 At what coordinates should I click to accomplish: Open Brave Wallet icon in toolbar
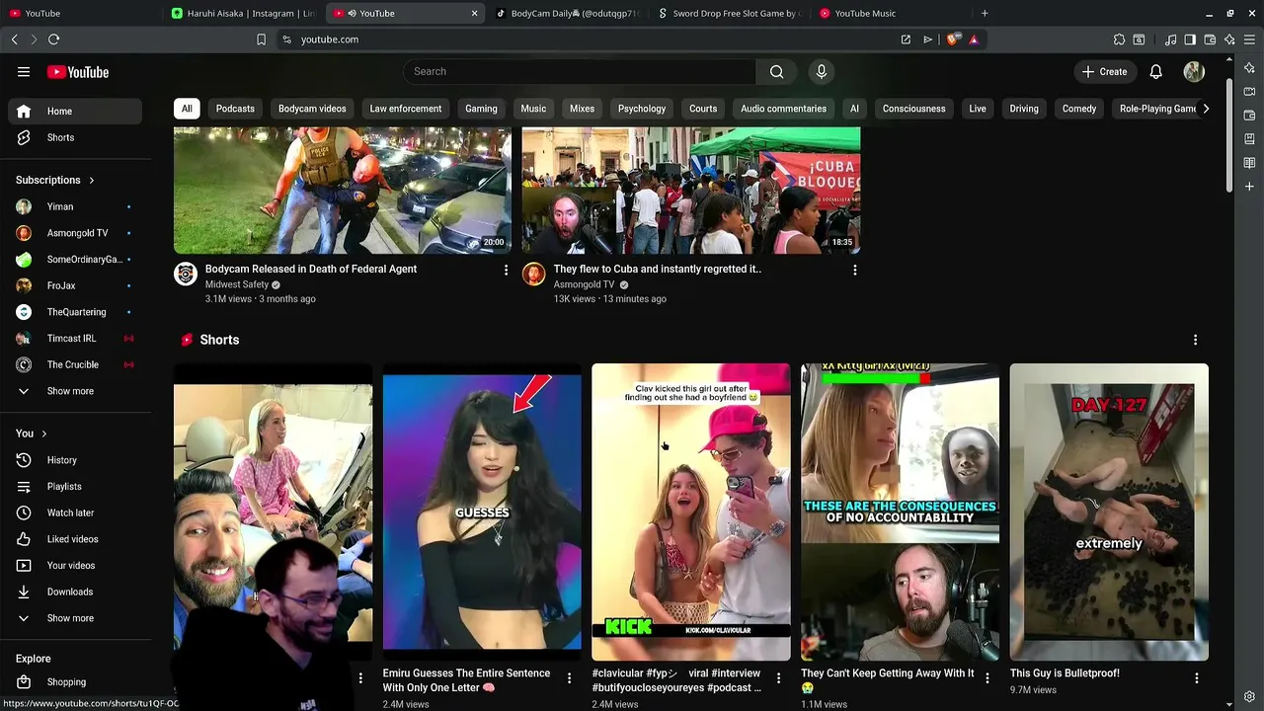click(x=1210, y=39)
